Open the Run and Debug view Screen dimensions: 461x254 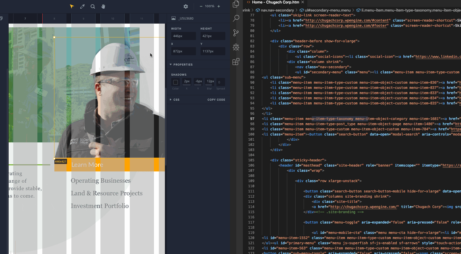[x=236, y=47]
